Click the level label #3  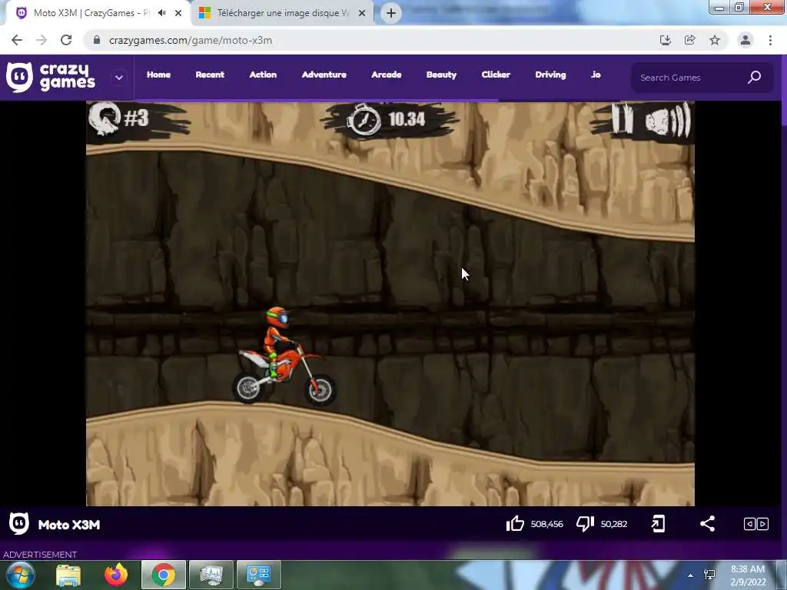(x=137, y=118)
